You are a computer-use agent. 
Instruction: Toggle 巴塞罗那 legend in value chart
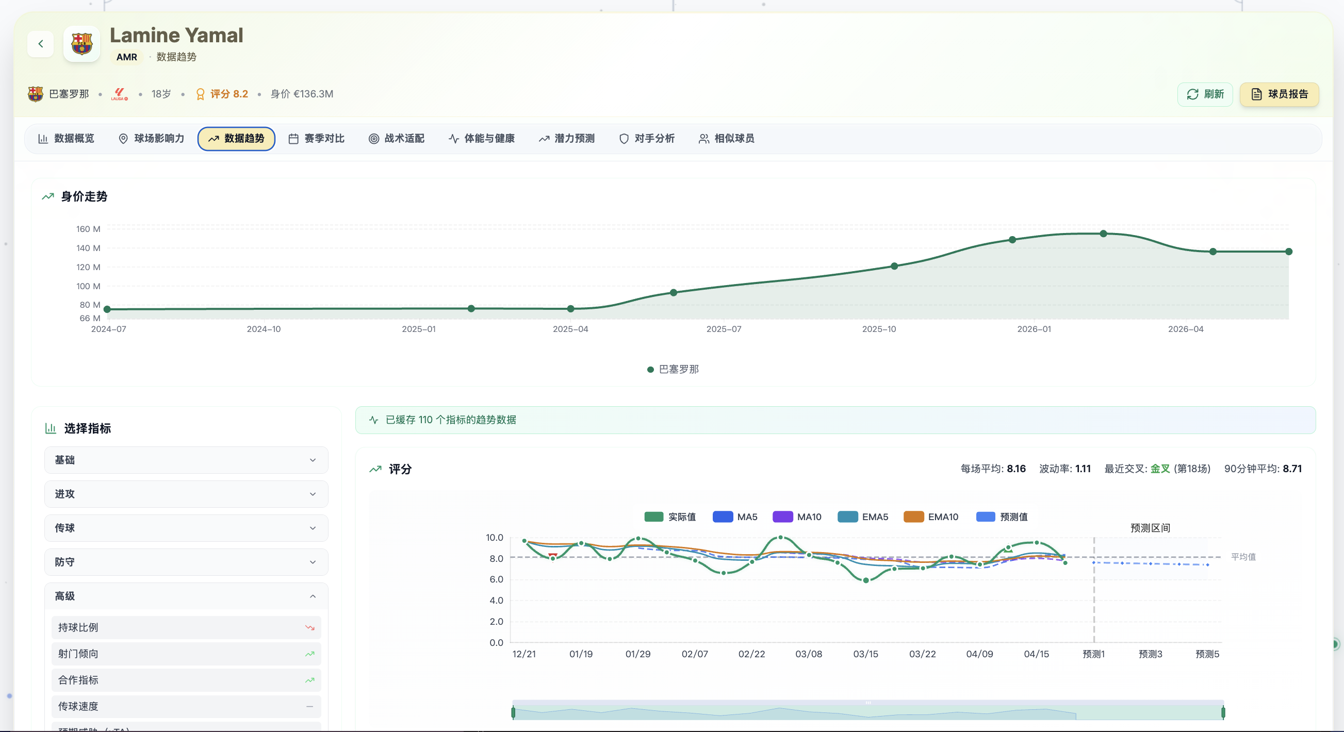673,369
